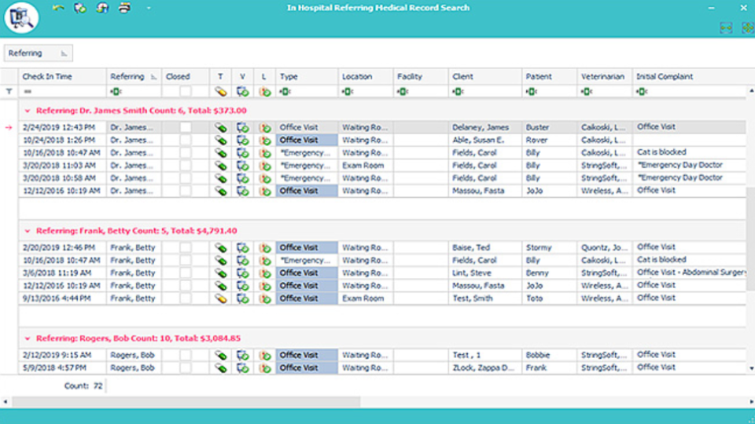Check the Closed box for Lint, Steve visit
The image size is (755, 424).
click(x=186, y=273)
